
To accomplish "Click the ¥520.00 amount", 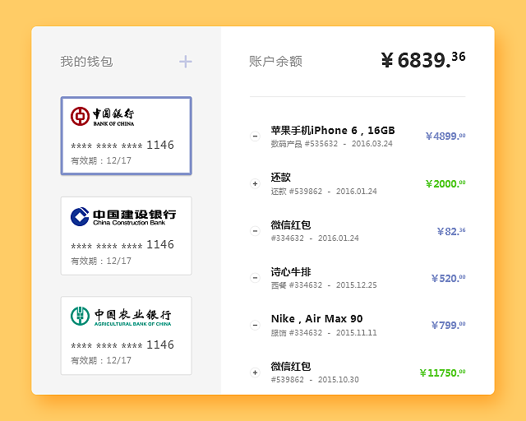I will click(x=448, y=278).
